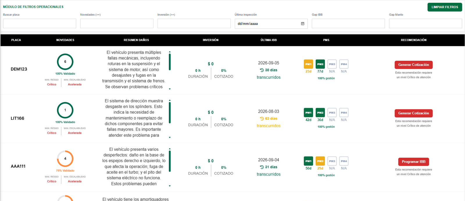Click Generar Cotización for DEM123
Viewport: 465px width, 201px height.
coord(414,65)
